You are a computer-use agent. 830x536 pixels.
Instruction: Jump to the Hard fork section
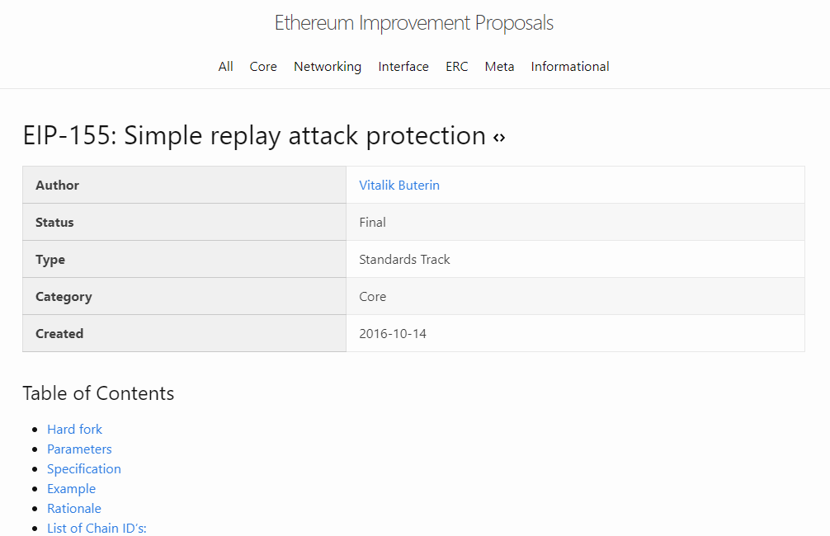coord(74,430)
